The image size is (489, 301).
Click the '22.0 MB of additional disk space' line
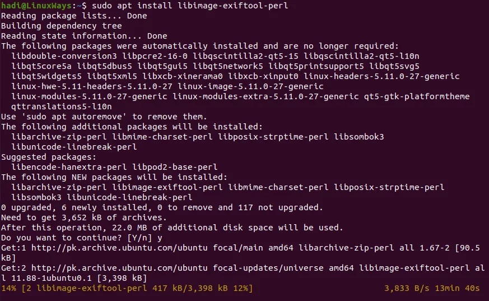tap(172, 228)
